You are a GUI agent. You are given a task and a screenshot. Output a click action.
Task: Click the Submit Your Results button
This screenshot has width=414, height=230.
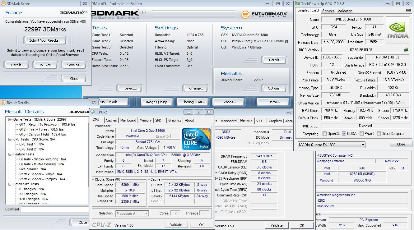tap(45, 40)
